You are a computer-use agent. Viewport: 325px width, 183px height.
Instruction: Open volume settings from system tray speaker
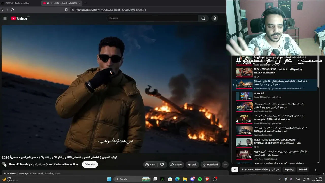308,179
